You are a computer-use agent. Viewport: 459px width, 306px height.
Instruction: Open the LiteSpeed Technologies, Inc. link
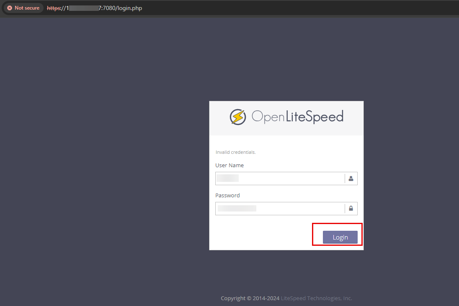(316, 298)
